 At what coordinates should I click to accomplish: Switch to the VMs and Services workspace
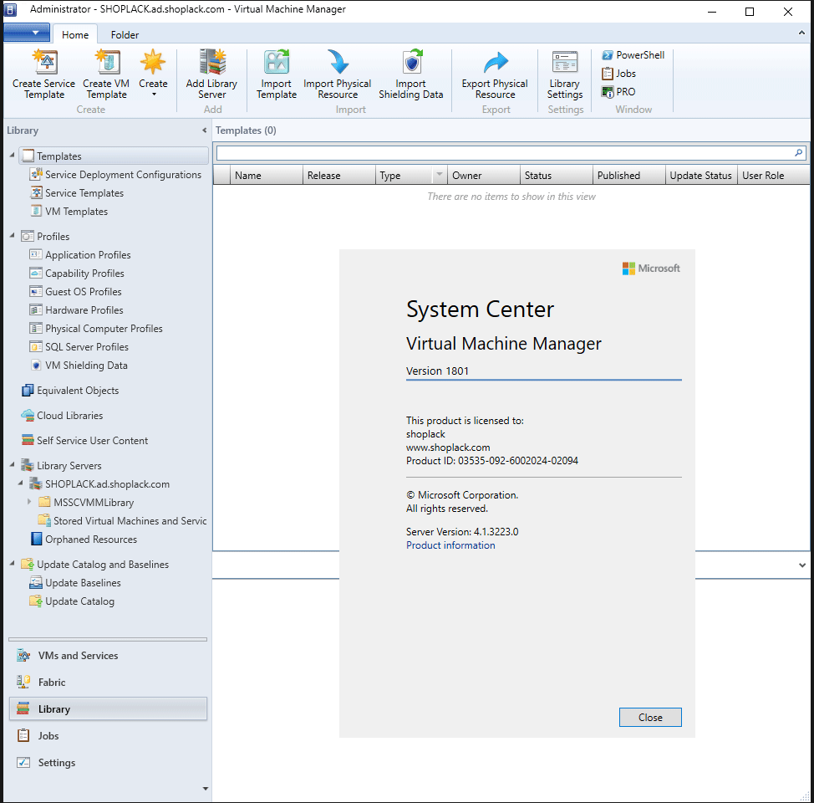coord(108,656)
